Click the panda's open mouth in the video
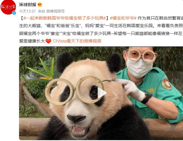 coord(79,130)
